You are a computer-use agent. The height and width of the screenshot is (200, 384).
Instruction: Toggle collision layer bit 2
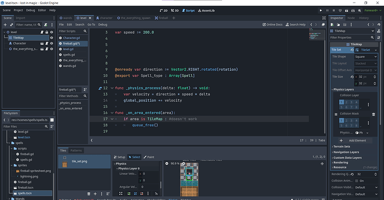(x=346, y=102)
